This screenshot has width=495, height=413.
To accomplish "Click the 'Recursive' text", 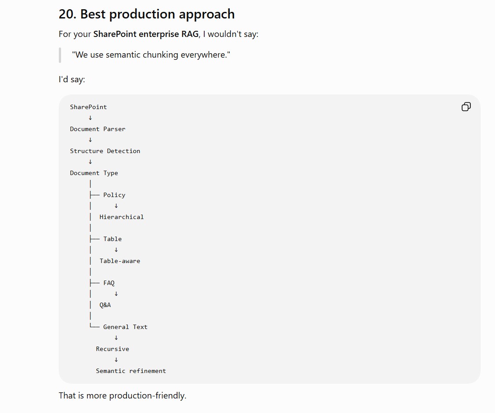I will coord(112,349).
